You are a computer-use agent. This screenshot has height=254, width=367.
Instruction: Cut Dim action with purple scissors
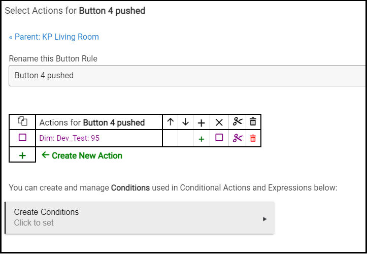click(238, 138)
